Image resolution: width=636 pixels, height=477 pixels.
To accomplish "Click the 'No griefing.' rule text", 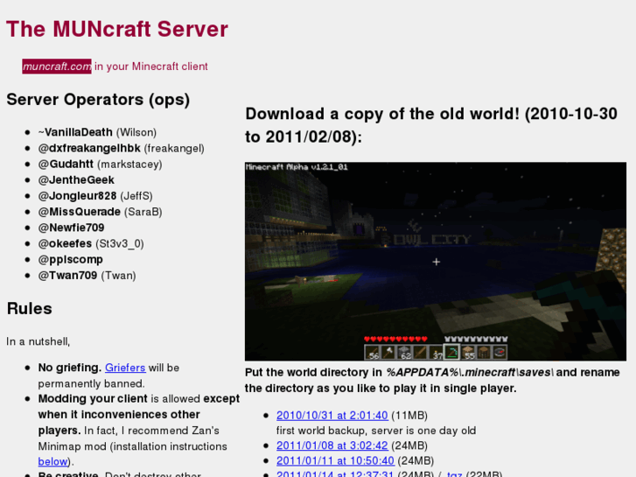I will [x=70, y=368].
